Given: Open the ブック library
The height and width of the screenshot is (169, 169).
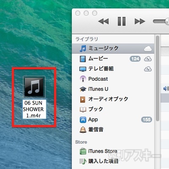Looking at the screenshot, I should 95,109.
